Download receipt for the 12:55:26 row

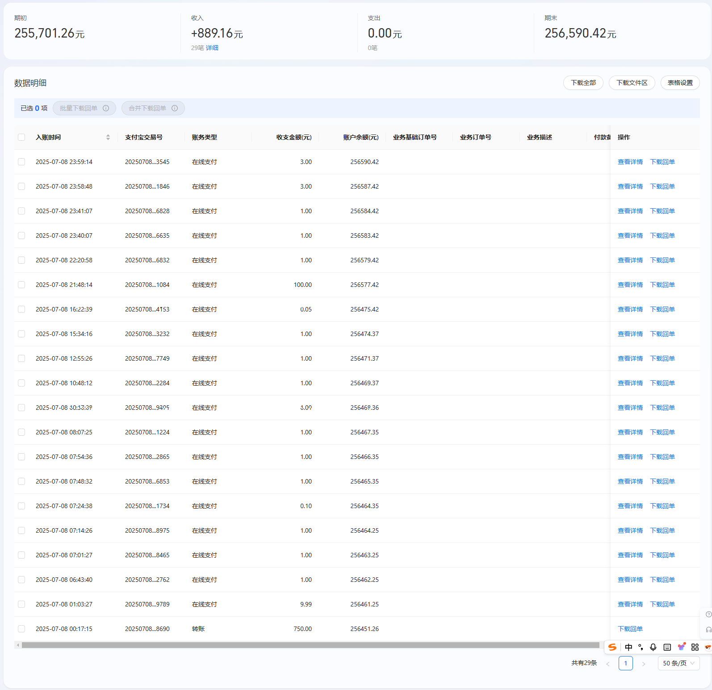pyautogui.click(x=662, y=358)
